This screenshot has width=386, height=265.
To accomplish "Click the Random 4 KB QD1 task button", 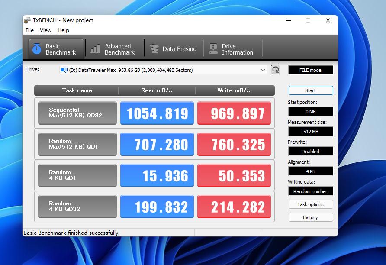I will click(x=77, y=175).
